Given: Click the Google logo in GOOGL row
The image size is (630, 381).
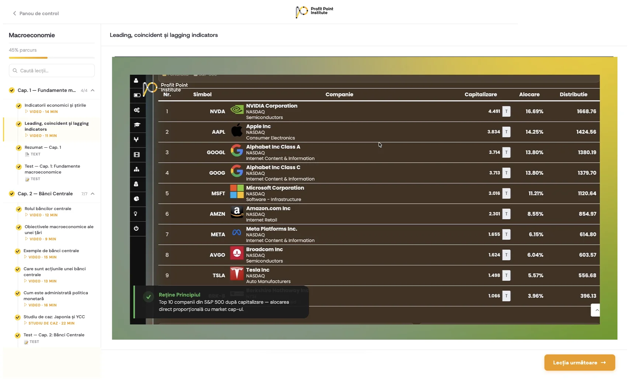Looking at the screenshot, I should pyautogui.click(x=237, y=151).
